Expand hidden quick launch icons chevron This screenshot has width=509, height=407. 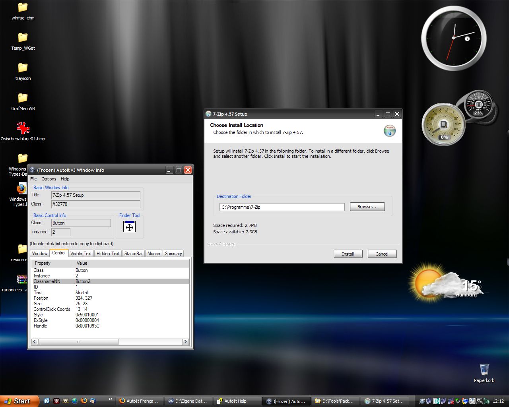(110, 399)
